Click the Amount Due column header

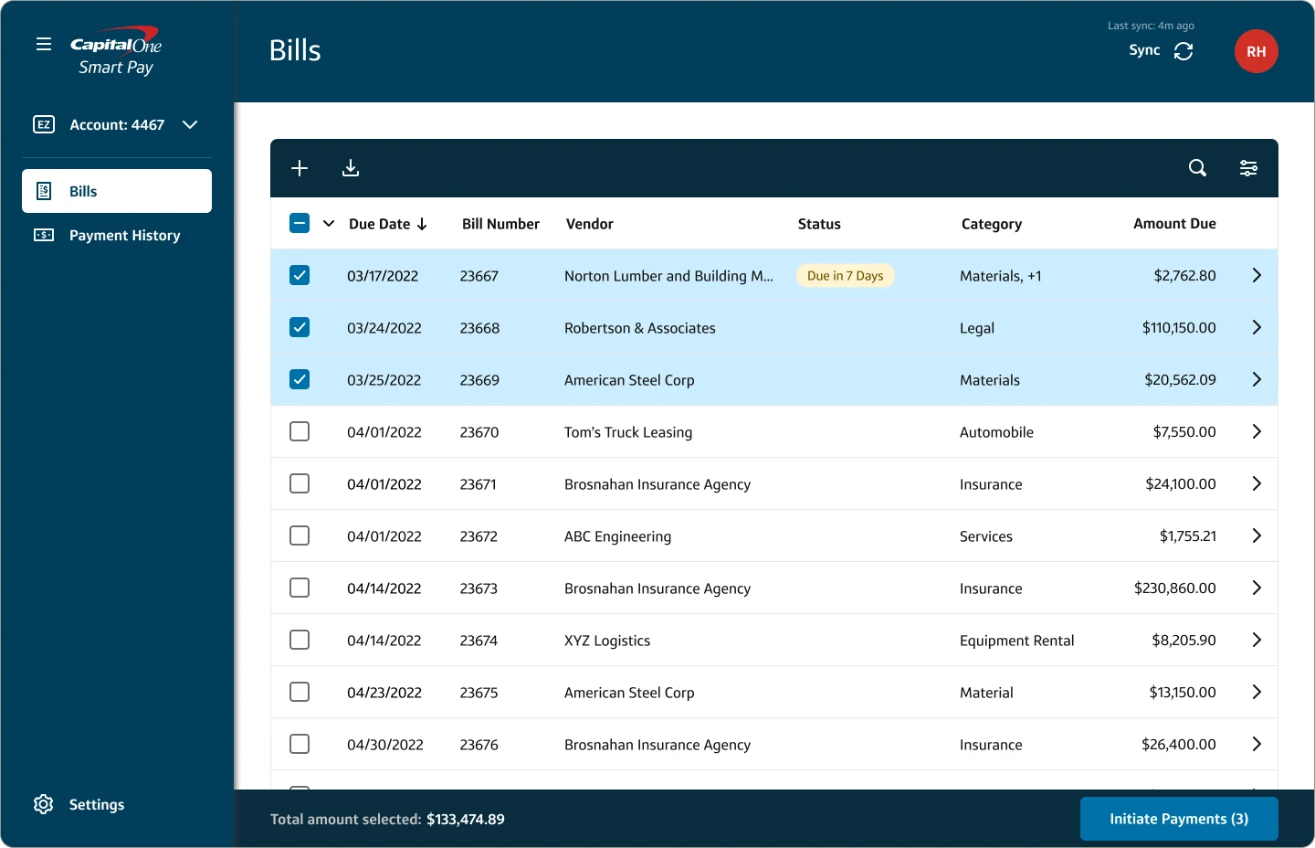tap(1174, 224)
